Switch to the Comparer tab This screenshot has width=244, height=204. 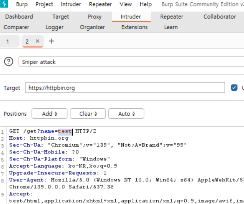point(16,27)
